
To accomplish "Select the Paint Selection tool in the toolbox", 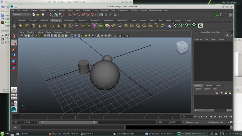I will [x=14, y=49].
